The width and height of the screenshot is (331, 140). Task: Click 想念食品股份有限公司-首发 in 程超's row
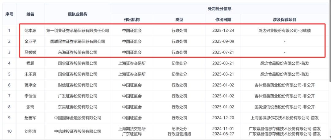click(x=284, y=63)
